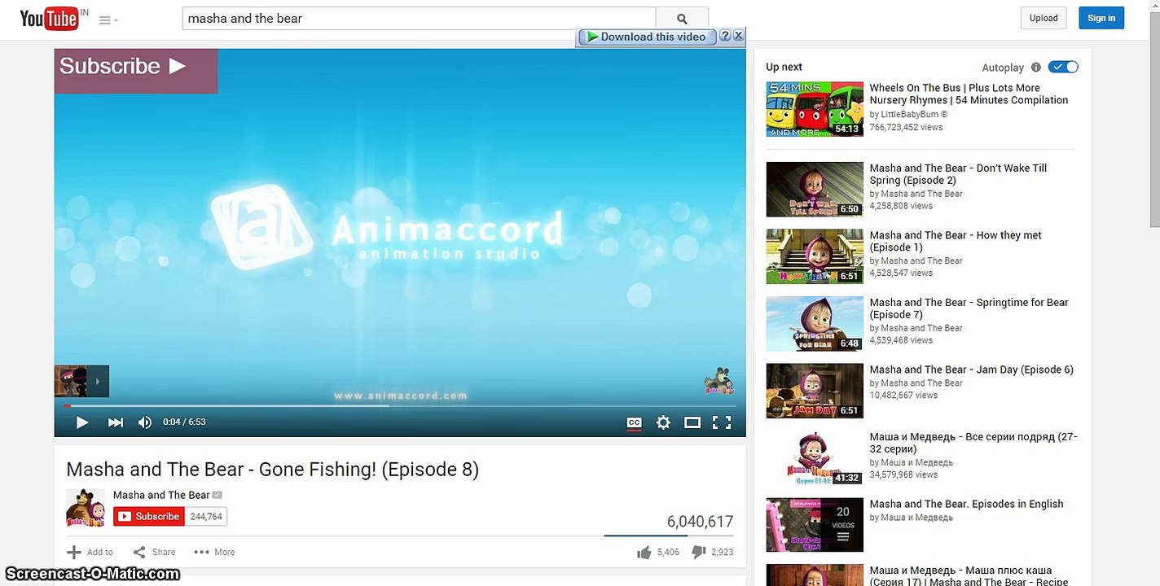Viewport: 1160px width, 586px height.
Task: Click the Masha watermark in the video corner
Action: tap(718, 381)
